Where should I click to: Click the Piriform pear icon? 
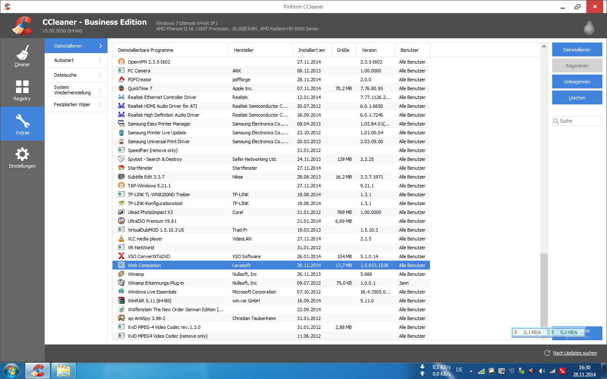[x=589, y=26]
